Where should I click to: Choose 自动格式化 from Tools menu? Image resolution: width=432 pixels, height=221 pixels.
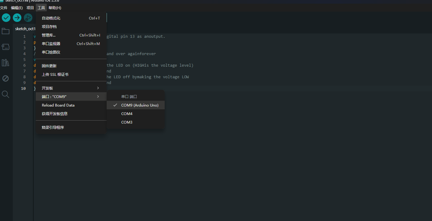(x=71, y=18)
